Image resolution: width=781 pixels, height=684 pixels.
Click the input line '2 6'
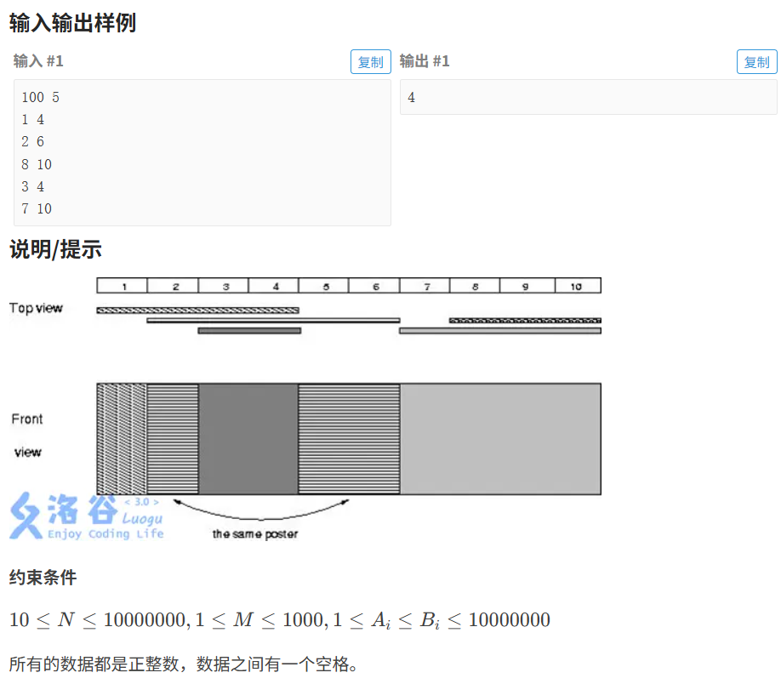pos(33,141)
